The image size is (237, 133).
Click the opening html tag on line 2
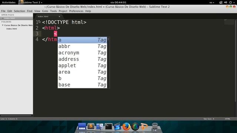[x=51, y=28]
